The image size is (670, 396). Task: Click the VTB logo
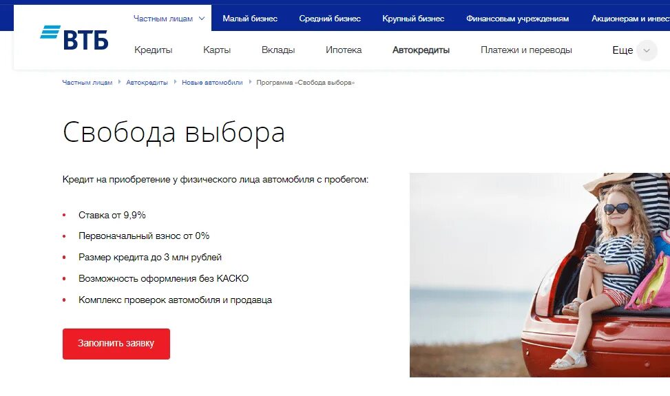[x=74, y=38]
